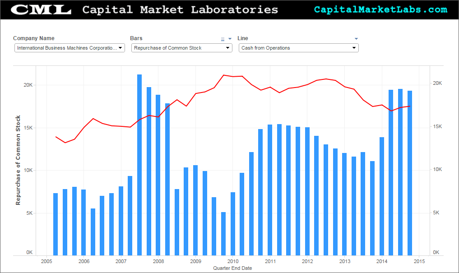The height and width of the screenshot is (273, 459).
Task: Click the 2010 label on the x-axis
Action: (x=232, y=261)
